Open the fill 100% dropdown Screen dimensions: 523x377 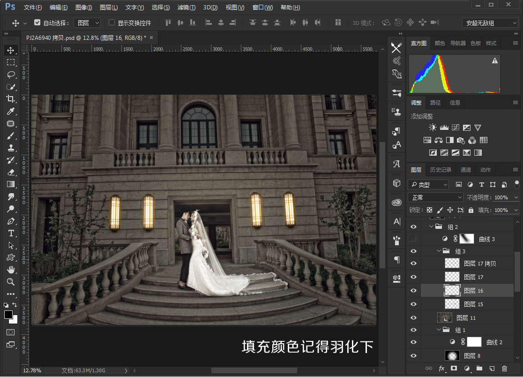coord(516,210)
